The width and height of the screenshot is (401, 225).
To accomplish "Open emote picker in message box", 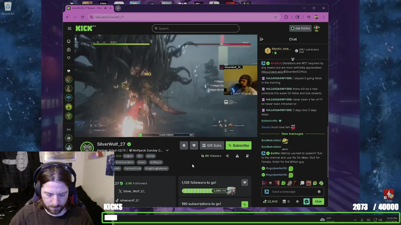I will [x=319, y=192].
